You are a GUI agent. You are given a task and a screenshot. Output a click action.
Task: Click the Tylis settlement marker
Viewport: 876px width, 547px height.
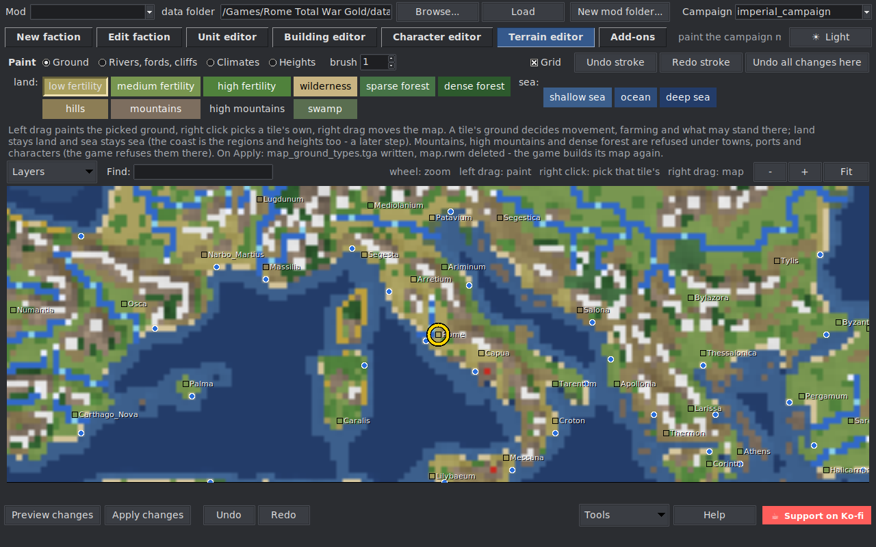click(777, 261)
